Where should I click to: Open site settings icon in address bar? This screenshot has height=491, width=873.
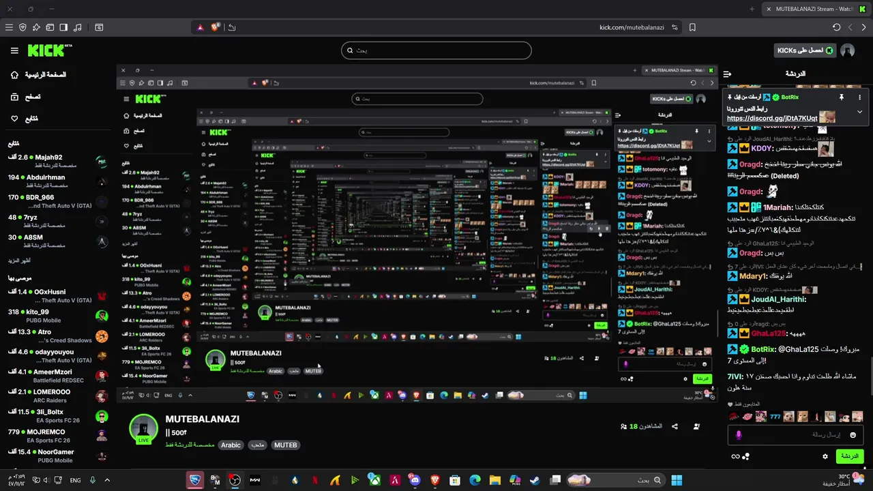[x=675, y=27]
